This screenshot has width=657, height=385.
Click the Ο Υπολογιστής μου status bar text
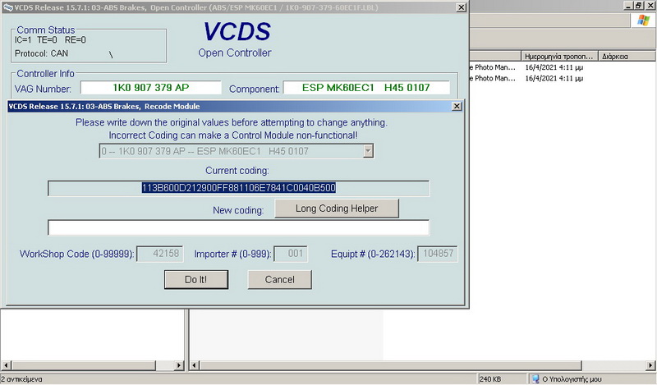(x=572, y=379)
